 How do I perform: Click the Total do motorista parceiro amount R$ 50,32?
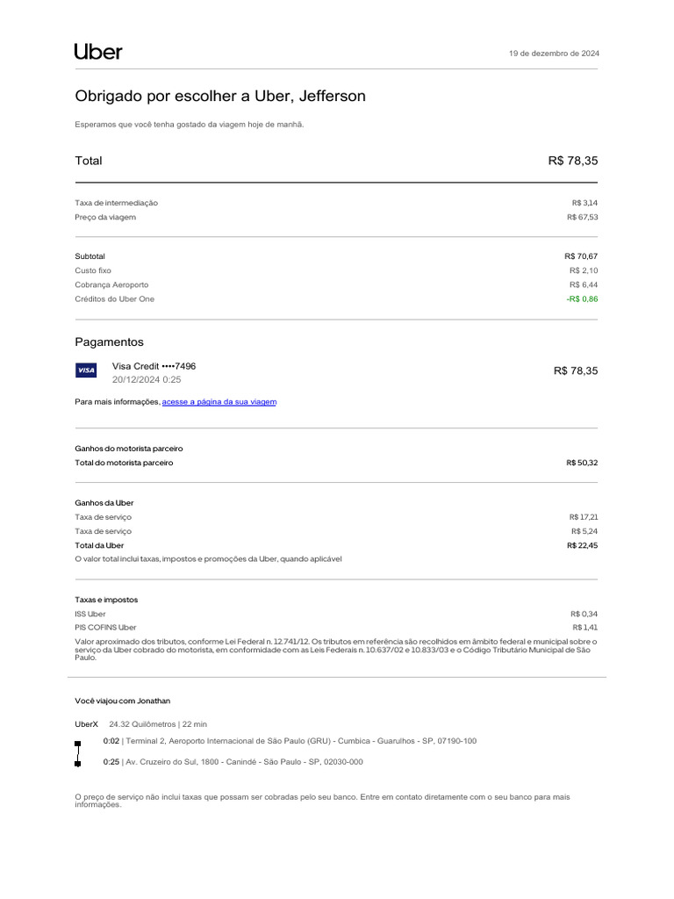pyautogui.click(x=582, y=463)
